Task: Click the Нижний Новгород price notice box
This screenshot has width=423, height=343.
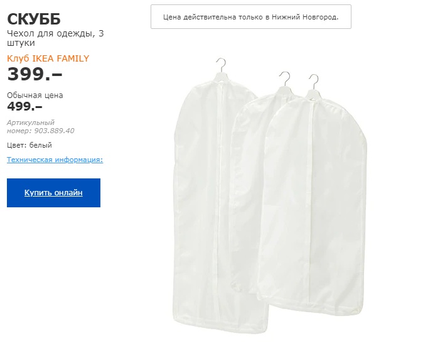Action: 251,17
